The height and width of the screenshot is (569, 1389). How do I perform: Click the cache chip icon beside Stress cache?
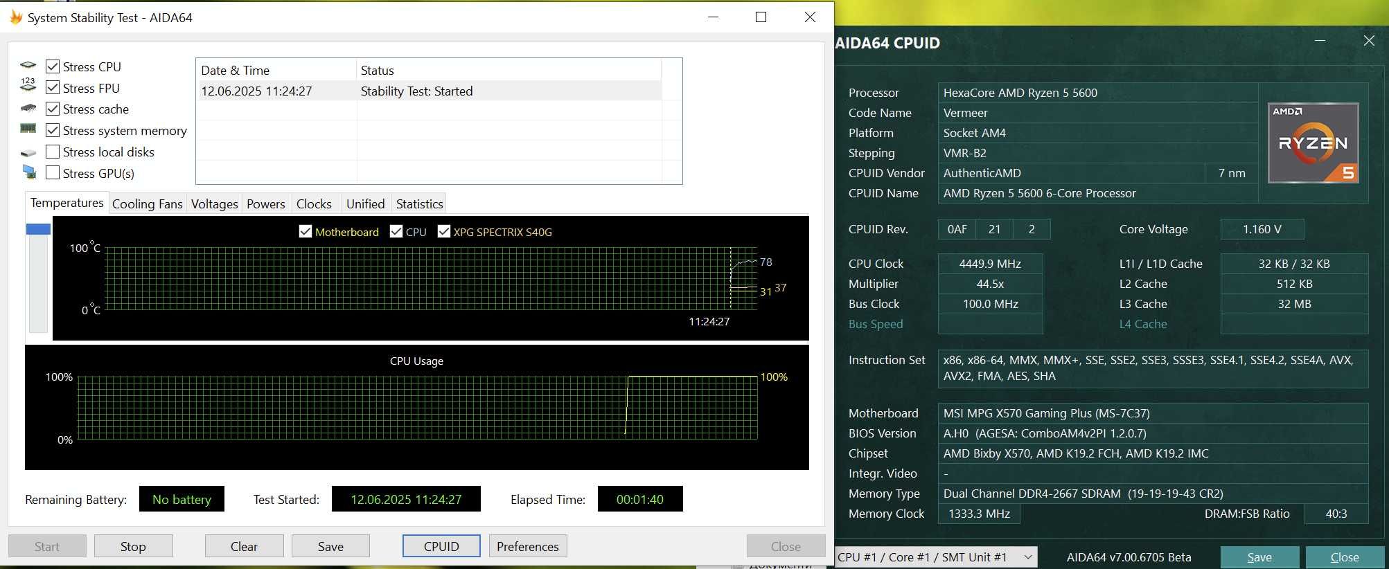point(28,108)
